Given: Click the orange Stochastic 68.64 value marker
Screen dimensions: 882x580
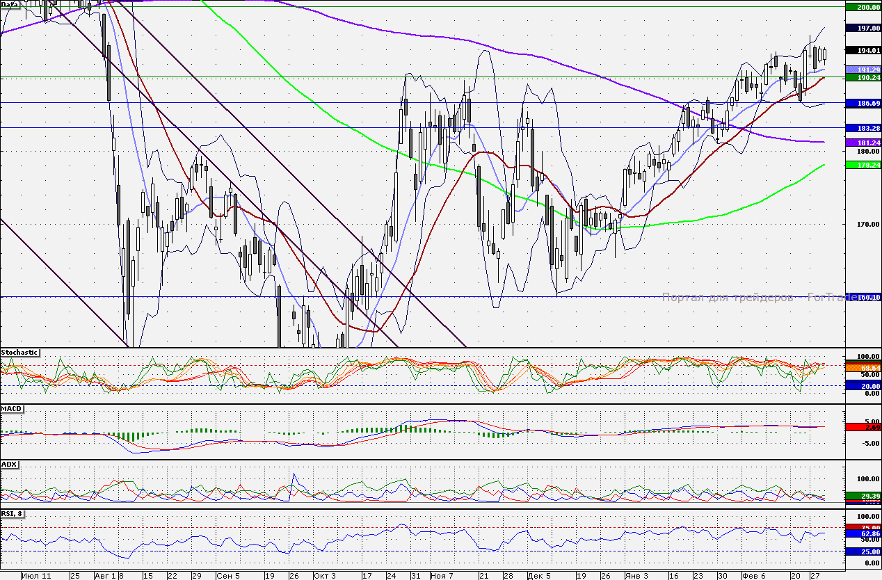Looking at the screenshot, I should point(863,366).
